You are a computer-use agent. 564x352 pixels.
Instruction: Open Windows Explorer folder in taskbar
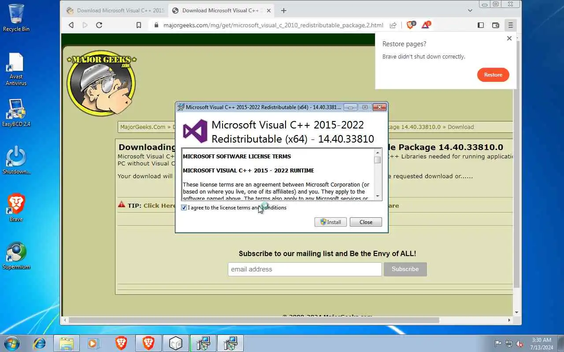click(x=67, y=343)
